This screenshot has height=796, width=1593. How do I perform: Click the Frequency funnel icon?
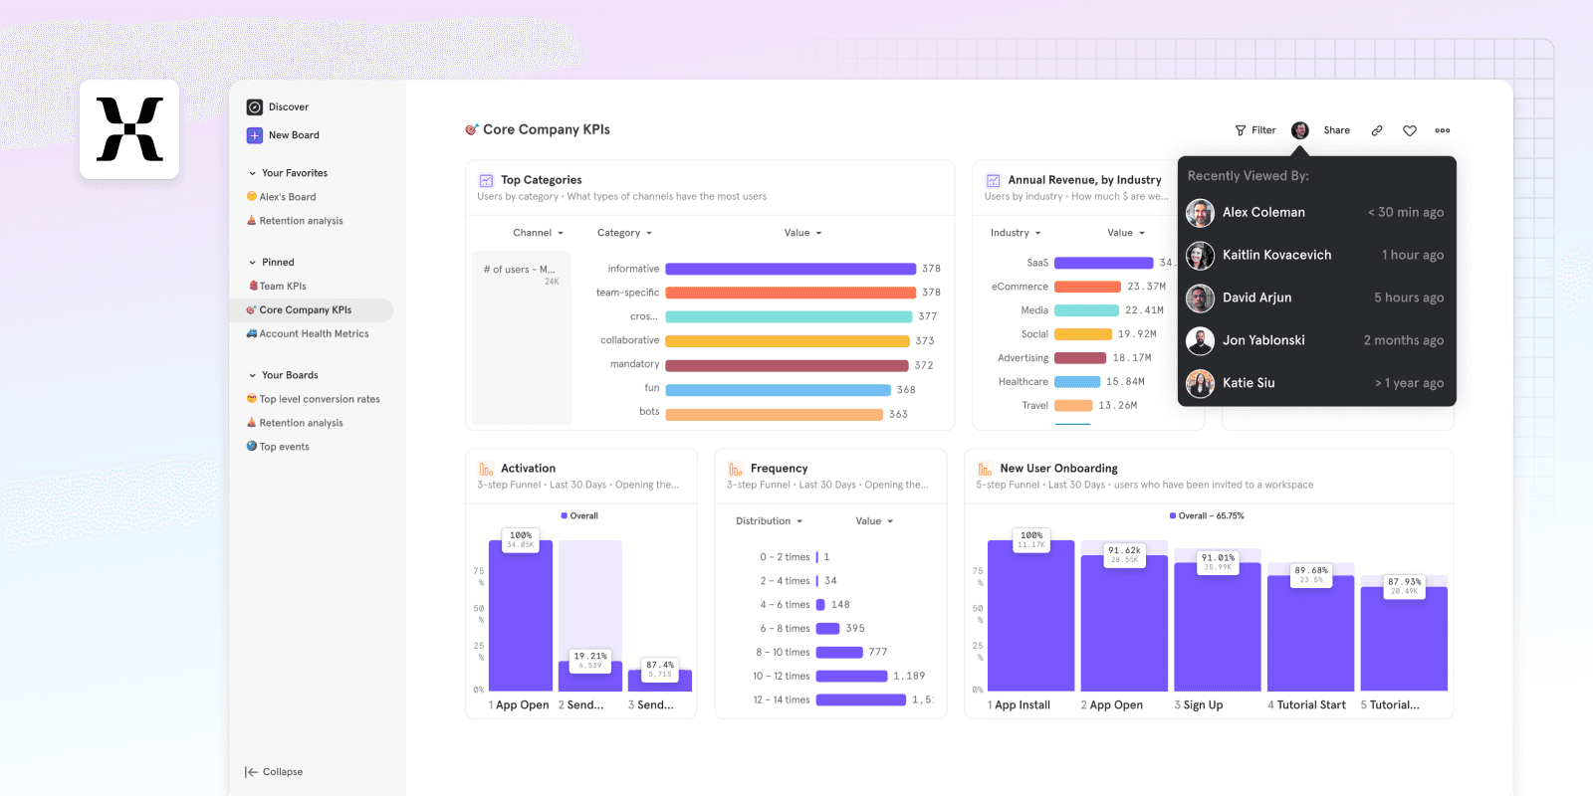[736, 469]
